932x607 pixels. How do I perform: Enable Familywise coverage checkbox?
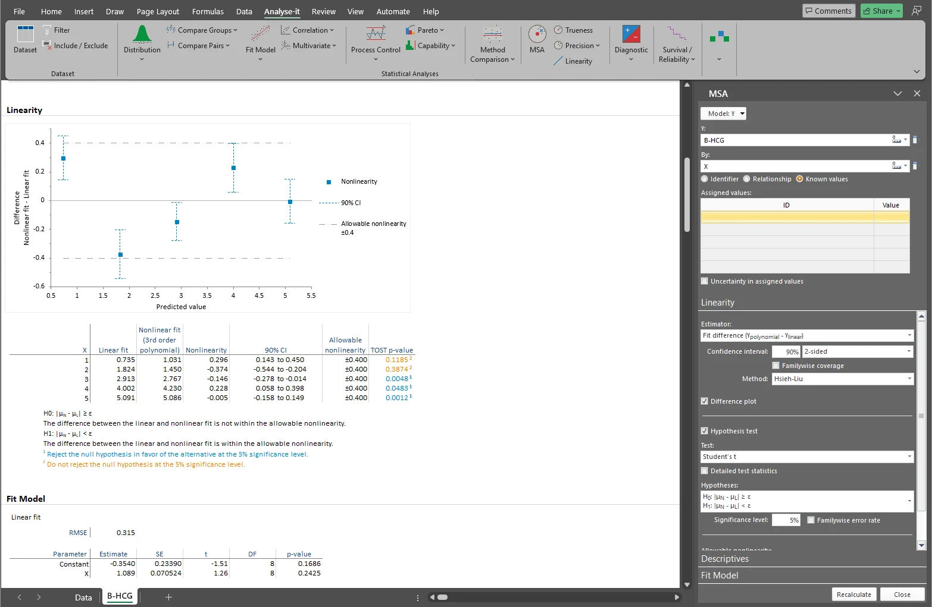coord(776,366)
